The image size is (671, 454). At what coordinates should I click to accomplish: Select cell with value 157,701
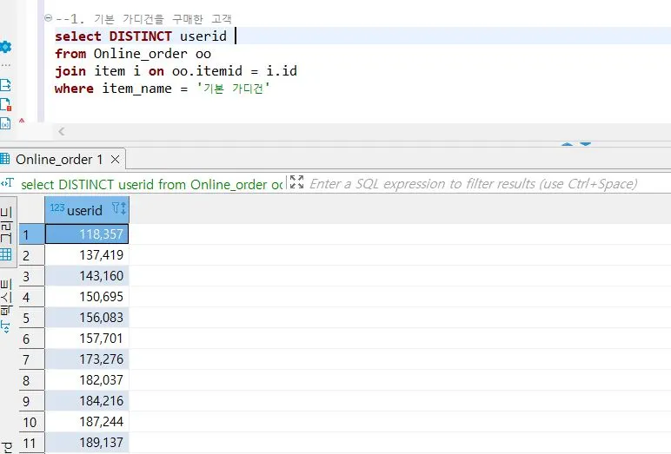[x=87, y=339]
